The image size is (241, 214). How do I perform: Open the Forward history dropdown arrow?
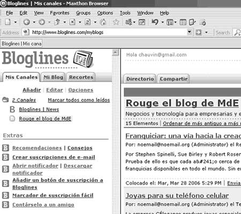point(49,22)
